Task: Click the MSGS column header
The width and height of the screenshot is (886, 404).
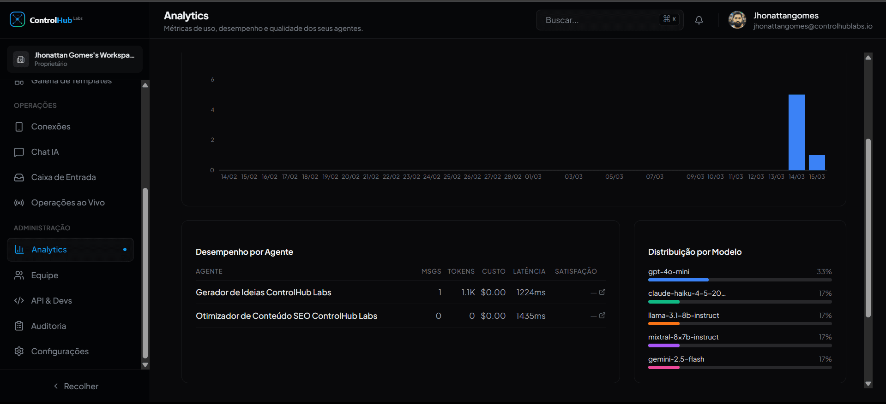Action: tap(431, 271)
